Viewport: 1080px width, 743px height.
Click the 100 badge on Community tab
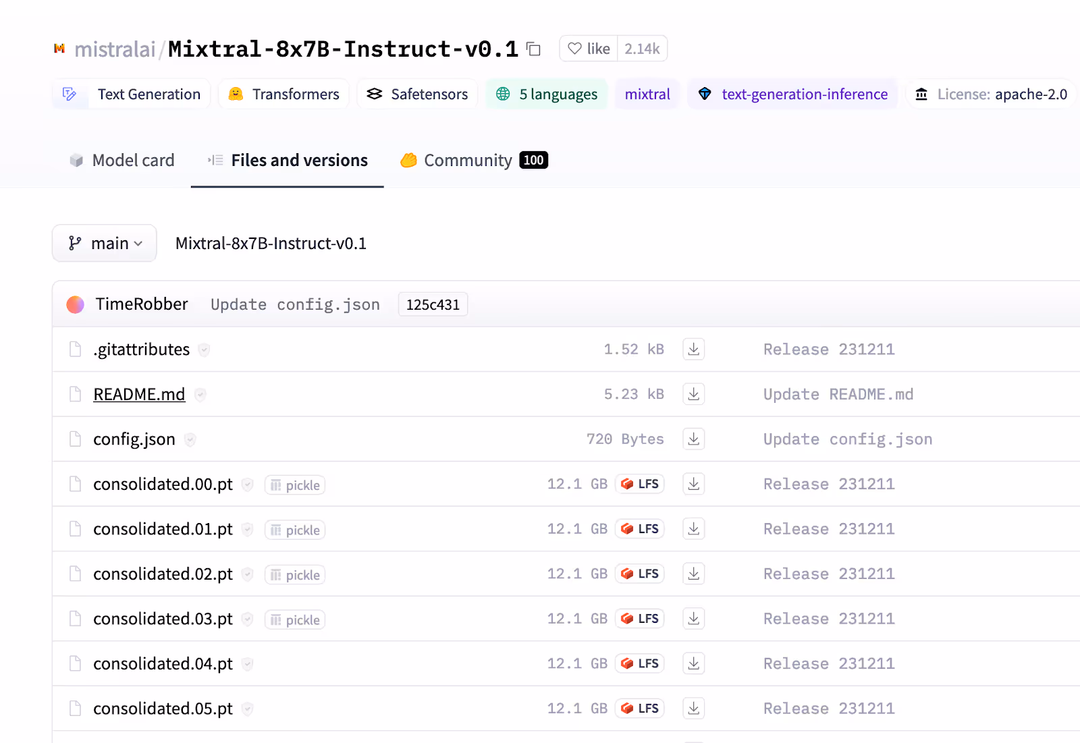(x=533, y=160)
